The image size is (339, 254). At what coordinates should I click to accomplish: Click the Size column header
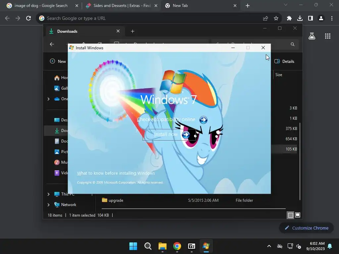click(x=279, y=75)
